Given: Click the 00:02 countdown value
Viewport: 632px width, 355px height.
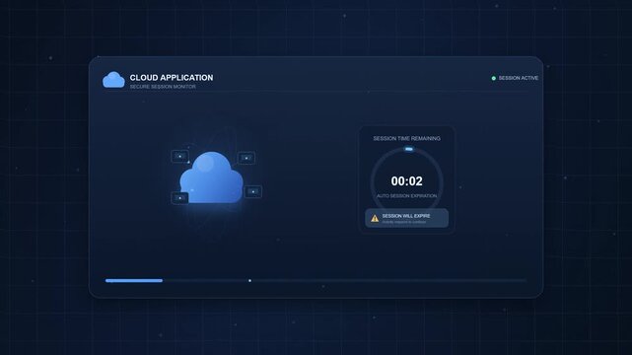Looking at the screenshot, I should click(406, 181).
